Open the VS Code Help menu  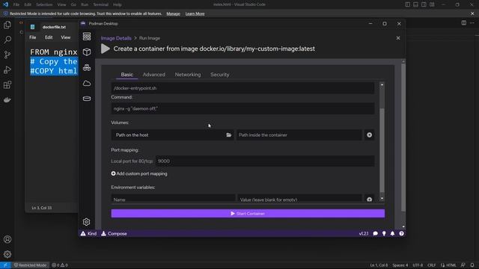(118, 4)
